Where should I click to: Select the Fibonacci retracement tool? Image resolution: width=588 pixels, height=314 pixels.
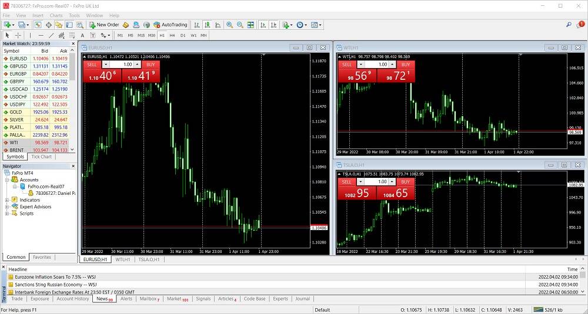72,35
